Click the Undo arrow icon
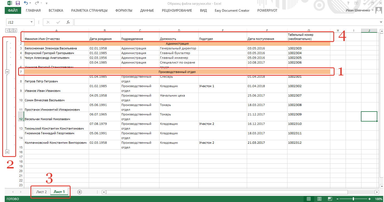384x202 pixels. pos(26,3)
